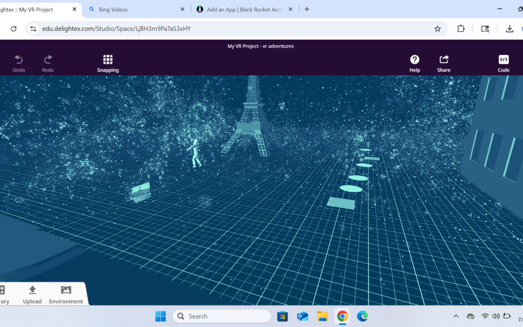Minimize the browser window
This screenshot has width=523, height=327.
point(500,9)
